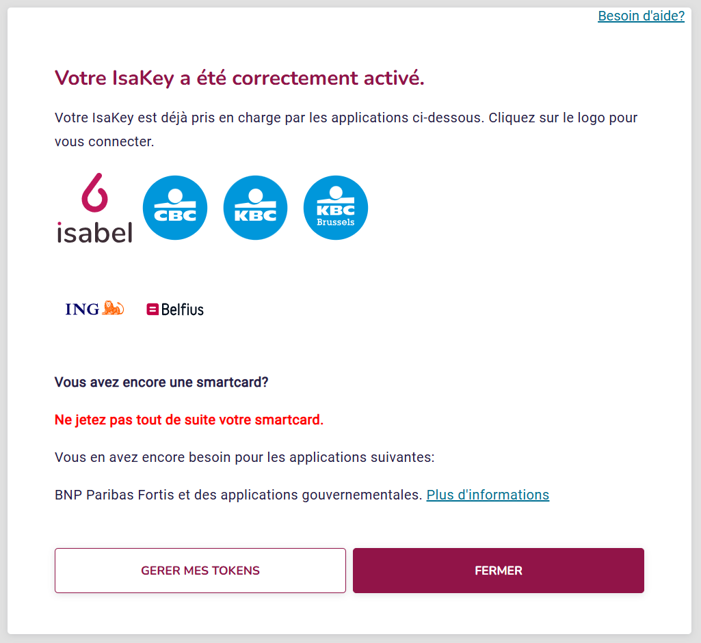Open the CBC bank logo

pyautogui.click(x=175, y=208)
